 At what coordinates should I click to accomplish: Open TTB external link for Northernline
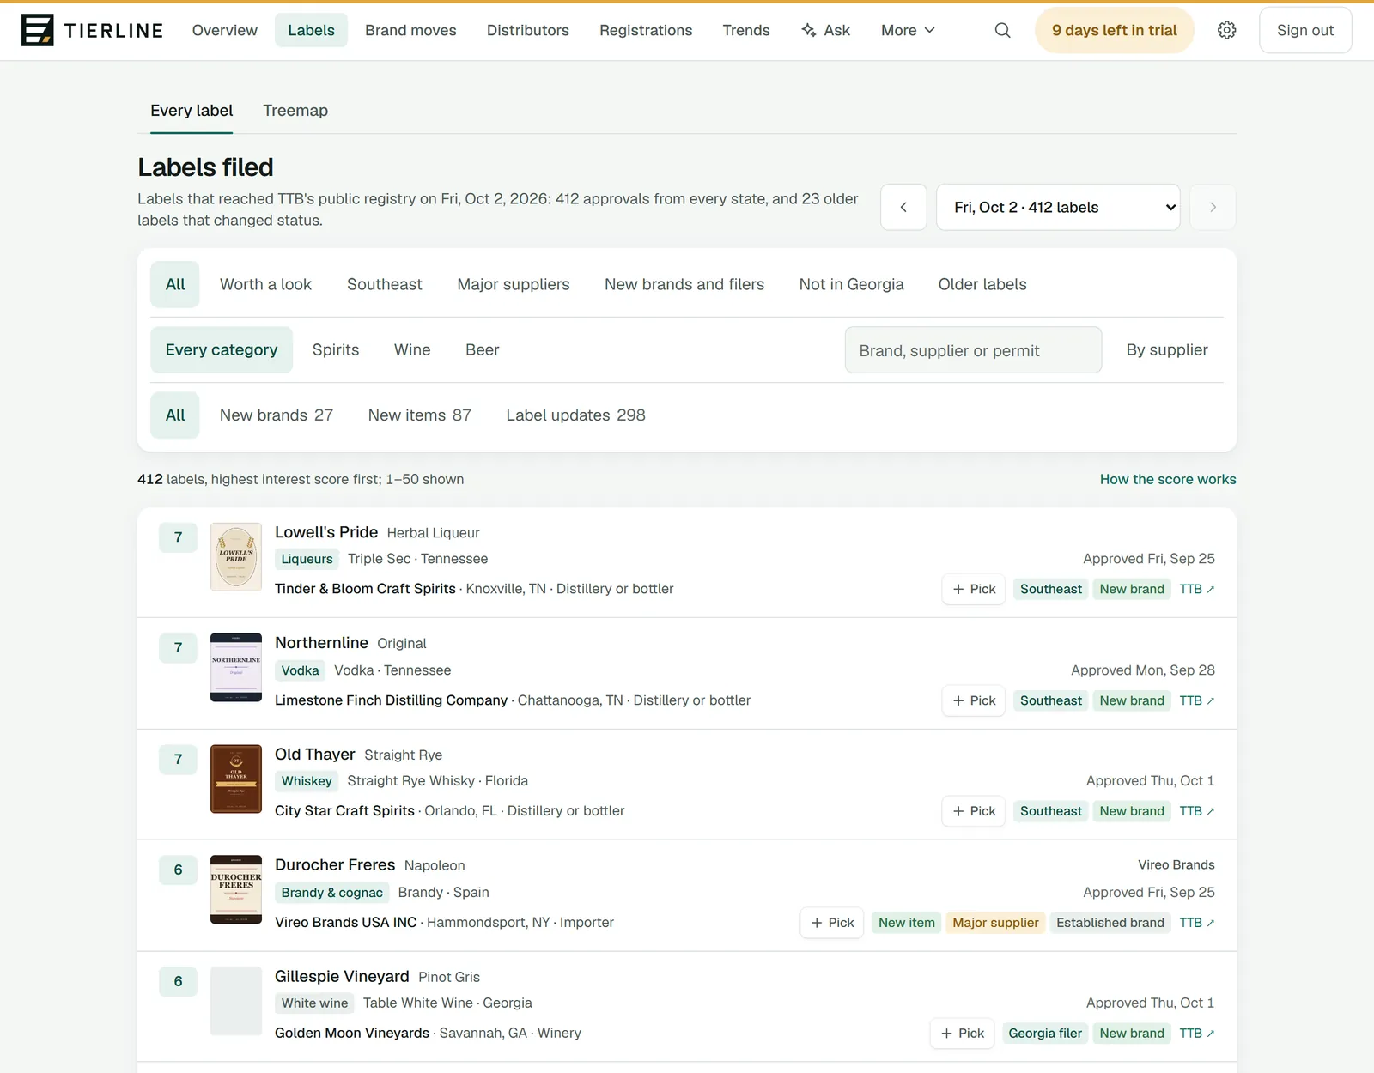(1196, 700)
